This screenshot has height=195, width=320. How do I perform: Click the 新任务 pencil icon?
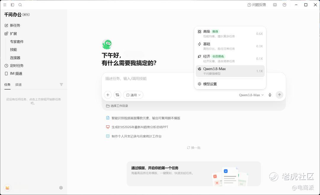(x=6, y=25)
